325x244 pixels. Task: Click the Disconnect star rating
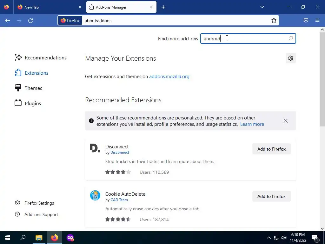click(118, 172)
